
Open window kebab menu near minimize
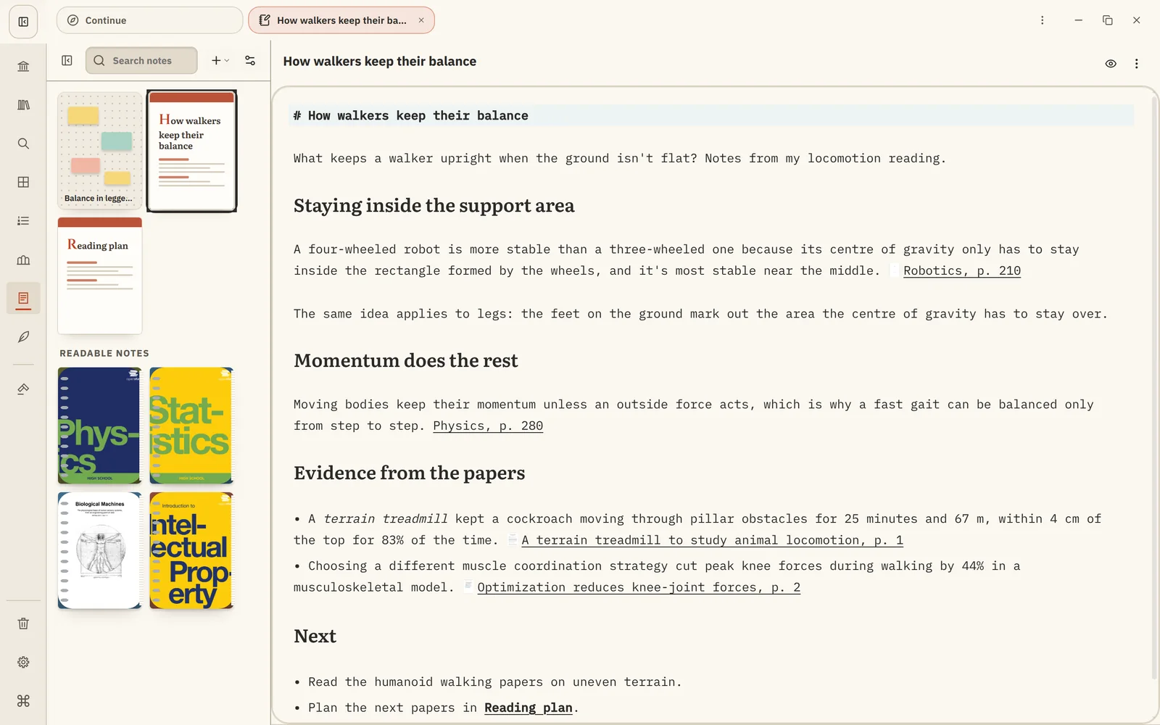point(1043,20)
